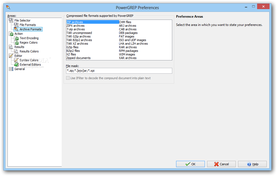Select TAR GZip archives format
The height and width of the screenshot is (176, 277).
[x=79, y=36]
